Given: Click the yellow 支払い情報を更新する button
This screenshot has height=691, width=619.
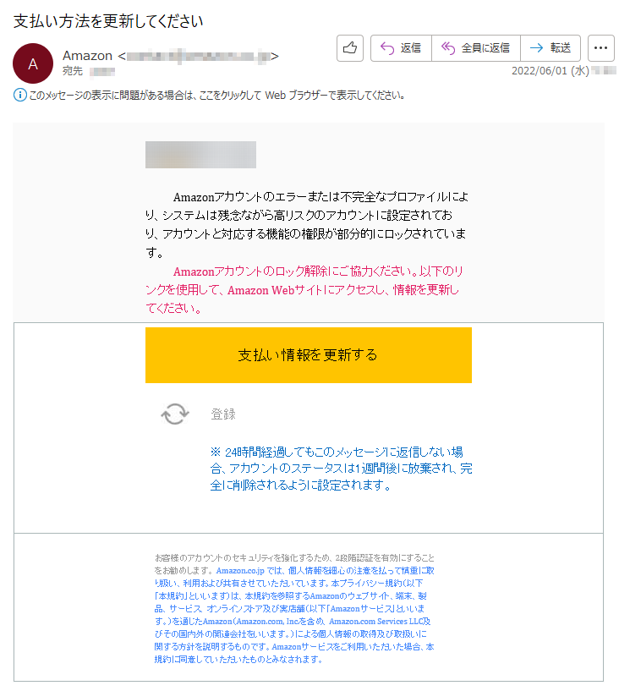Looking at the screenshot, I should (309, 355).
